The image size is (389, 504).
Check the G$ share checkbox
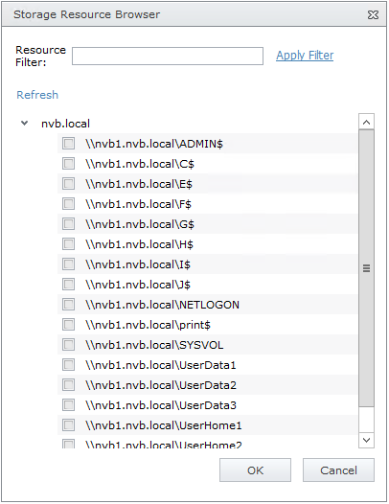(68, 223)
